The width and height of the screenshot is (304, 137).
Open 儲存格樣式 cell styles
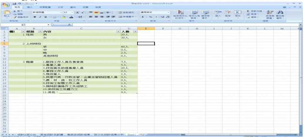205,14
